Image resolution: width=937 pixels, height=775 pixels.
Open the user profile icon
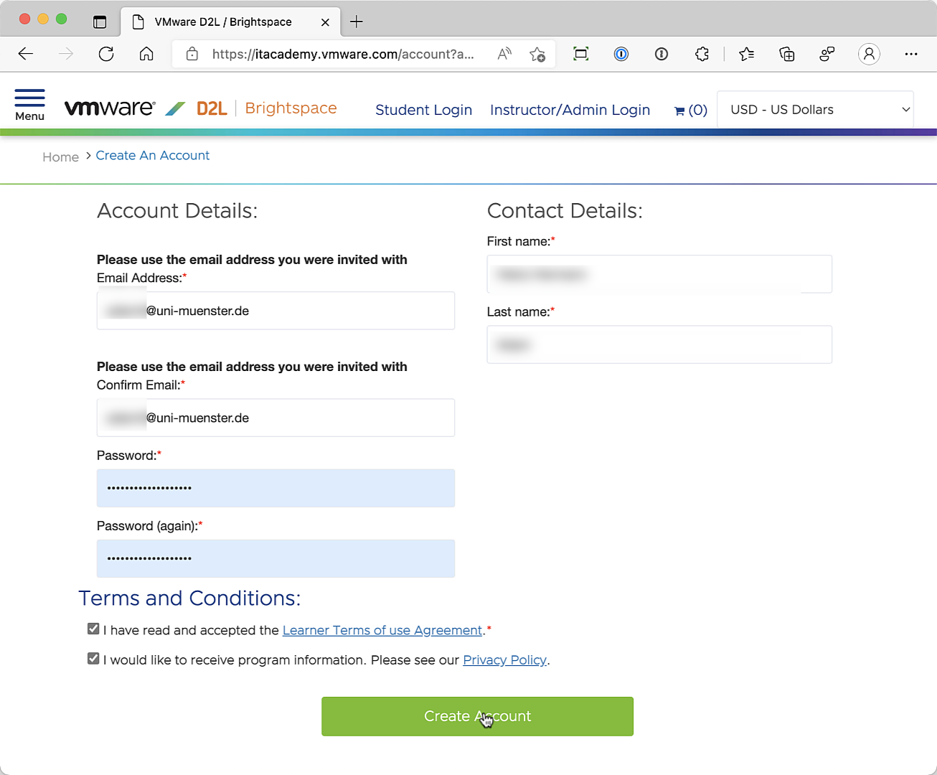(x=869, y=54)
